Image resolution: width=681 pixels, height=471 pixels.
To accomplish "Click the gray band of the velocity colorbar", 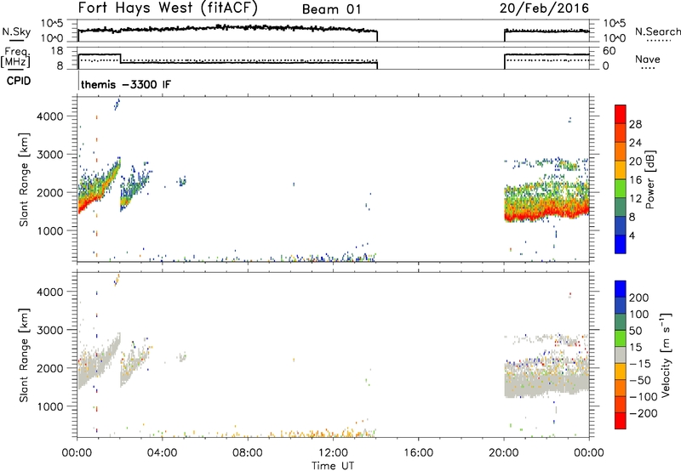I will 621,355.
